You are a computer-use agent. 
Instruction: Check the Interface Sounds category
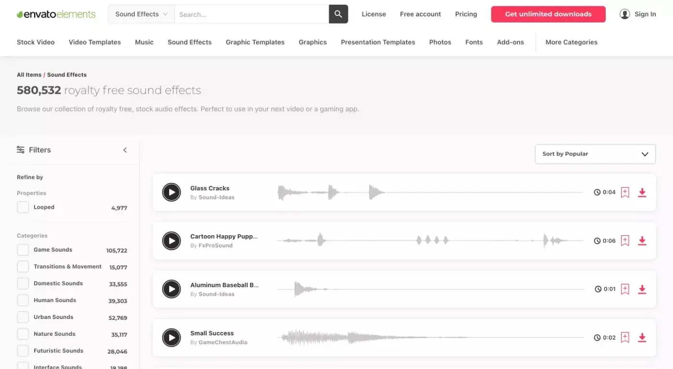[x=23, y=366]
